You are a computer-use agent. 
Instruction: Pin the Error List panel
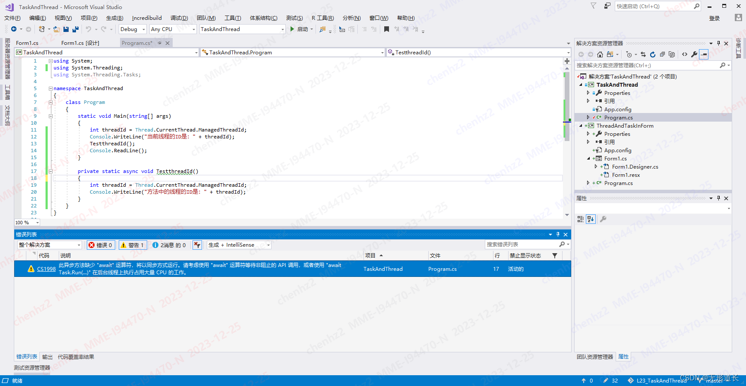[558, 235]
